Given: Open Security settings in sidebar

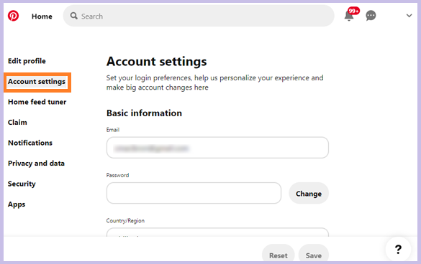Looking at the screenshot, I should click(22, 184).
